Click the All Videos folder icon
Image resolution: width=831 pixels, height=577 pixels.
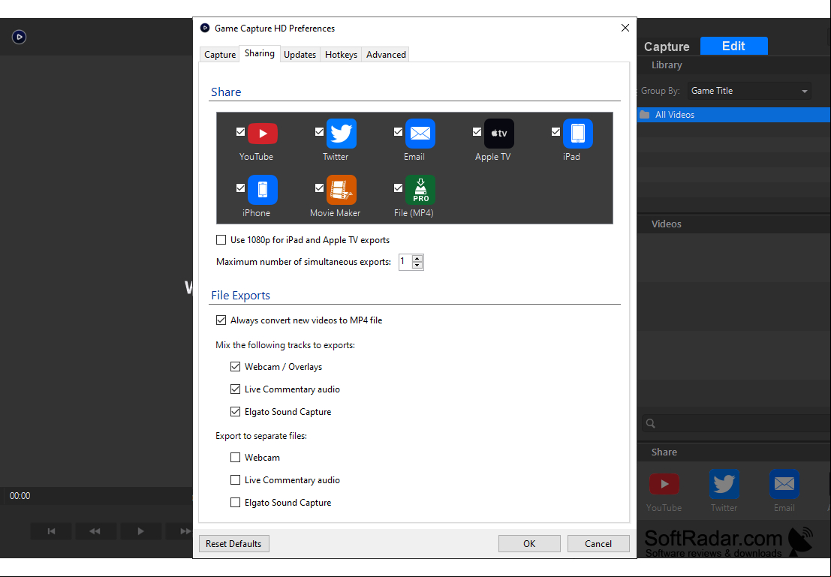(644, 115)
